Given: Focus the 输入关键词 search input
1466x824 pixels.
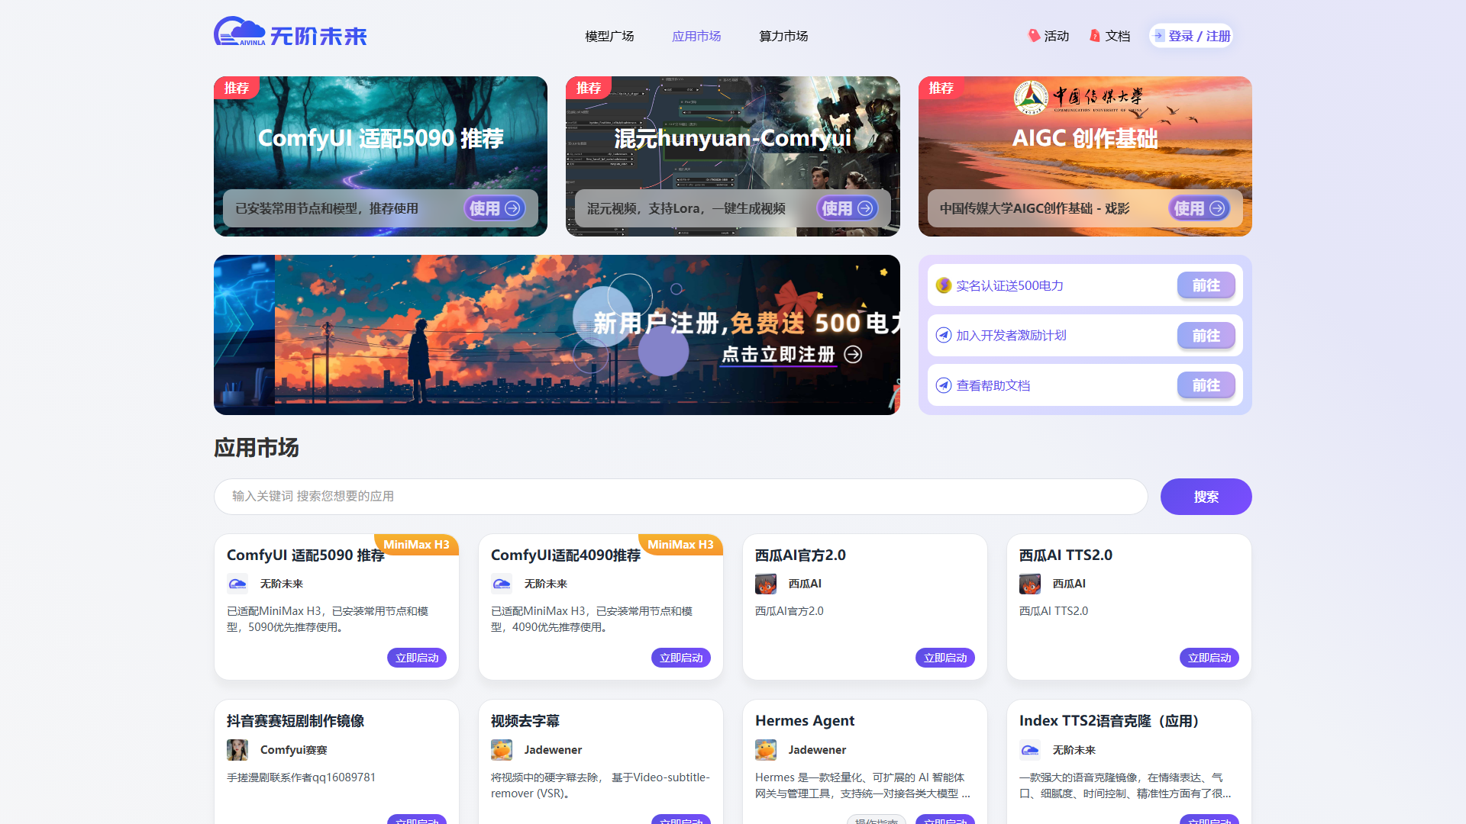Looking at the screenshot, I should pos(680,497).
